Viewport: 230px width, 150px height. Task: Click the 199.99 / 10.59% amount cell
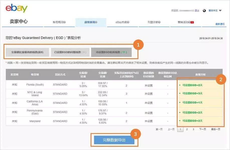click(103, 103)
